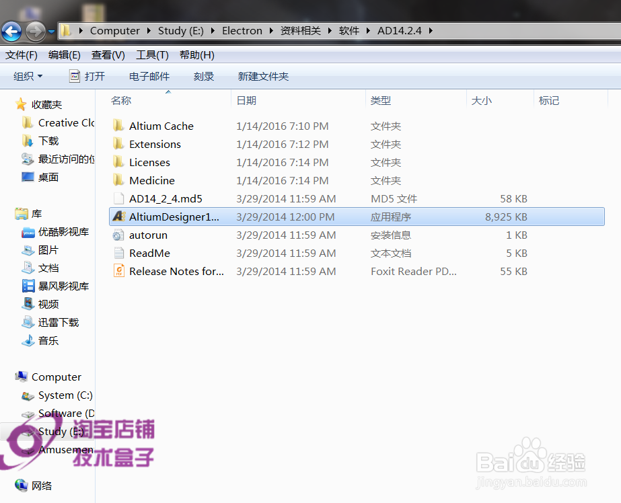Click the Foxit Reader PD... type cell
The image size is (621, 503).
pos(414,272)
